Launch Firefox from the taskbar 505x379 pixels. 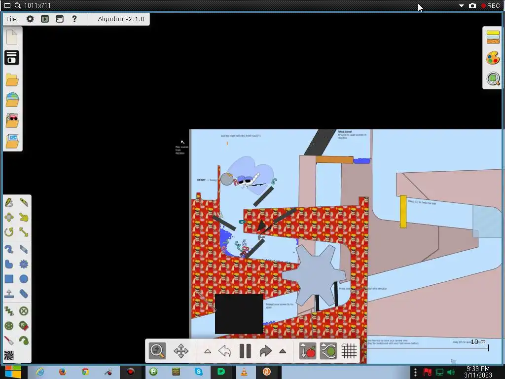click(x=63, y=372)
